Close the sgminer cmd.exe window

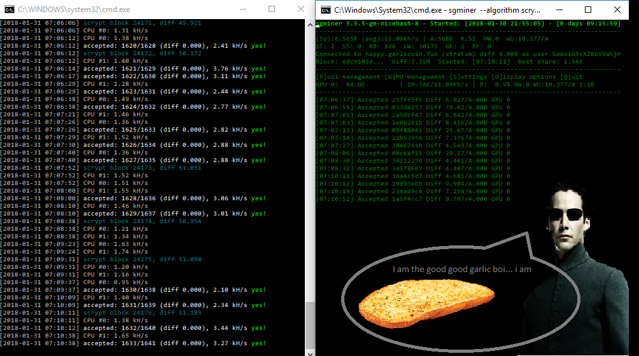(x=617, y=10)
